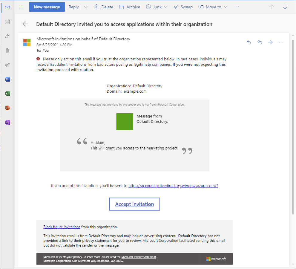Screen dimensions: 296x269
Task: Forward the email using the arrow icon
Action: (270, 42)
